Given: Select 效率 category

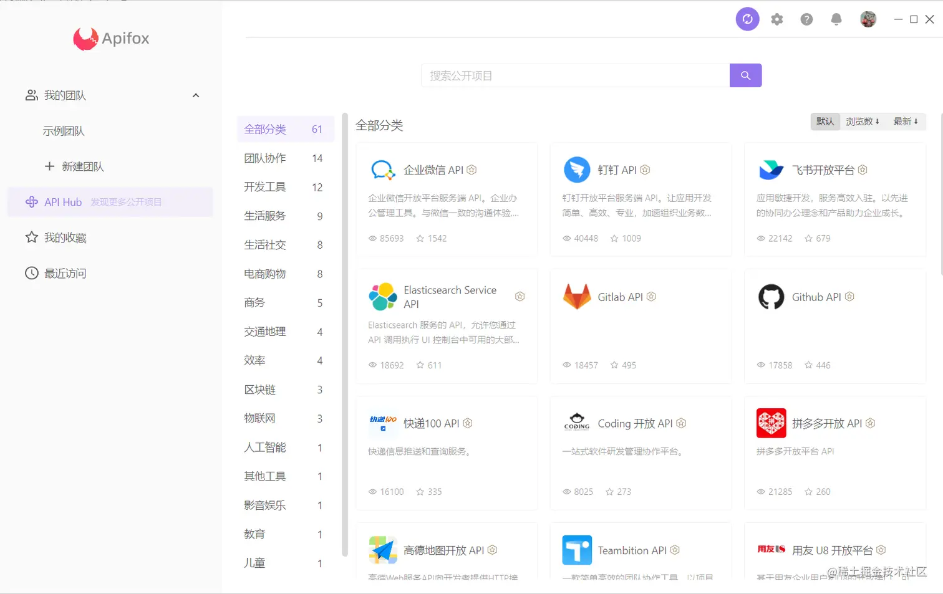Looking at the screenshot, I should coord(286,360).
